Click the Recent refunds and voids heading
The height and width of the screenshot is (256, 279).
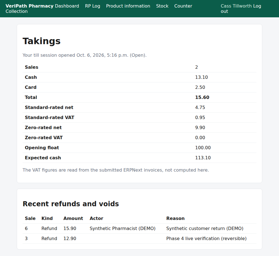coord(71,204)
